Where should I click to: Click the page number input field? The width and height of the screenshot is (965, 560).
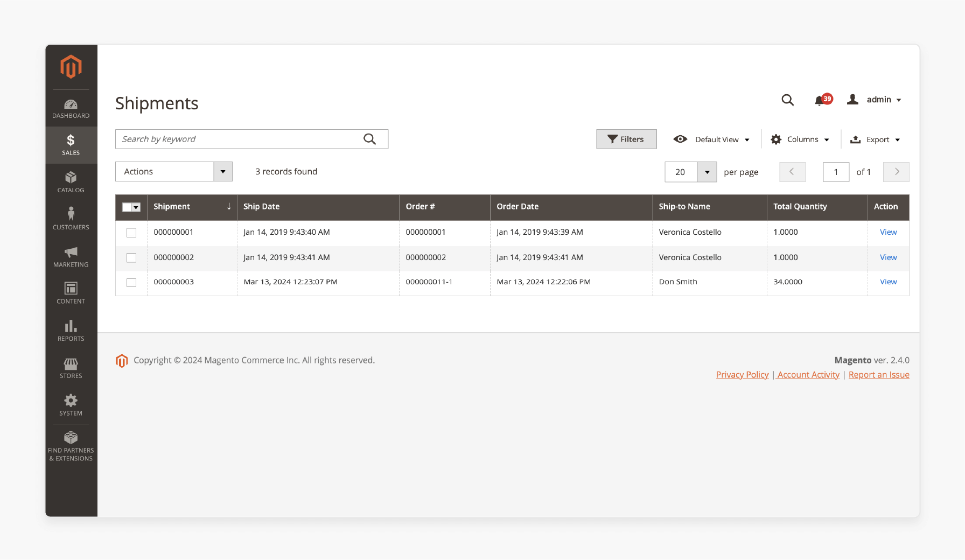[x=836, y=172]
